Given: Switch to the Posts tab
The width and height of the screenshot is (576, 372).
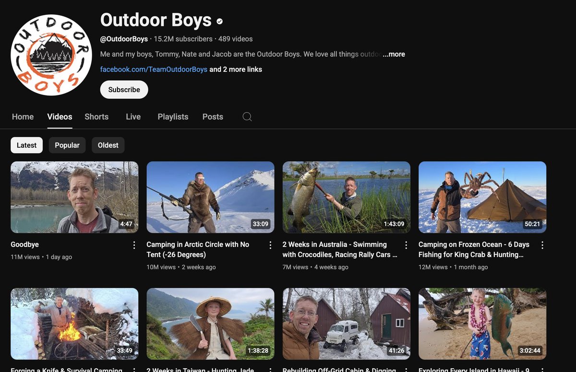Looking at the screenshot, I should (x=213, y=116).
